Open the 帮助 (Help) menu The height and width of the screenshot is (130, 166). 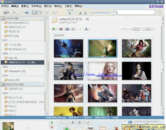[78, 6]
